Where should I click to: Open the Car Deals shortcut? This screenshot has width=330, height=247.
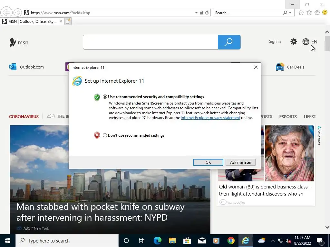point(290,67)
